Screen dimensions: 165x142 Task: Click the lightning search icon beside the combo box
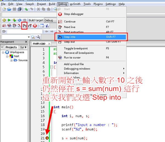(33, 37)
